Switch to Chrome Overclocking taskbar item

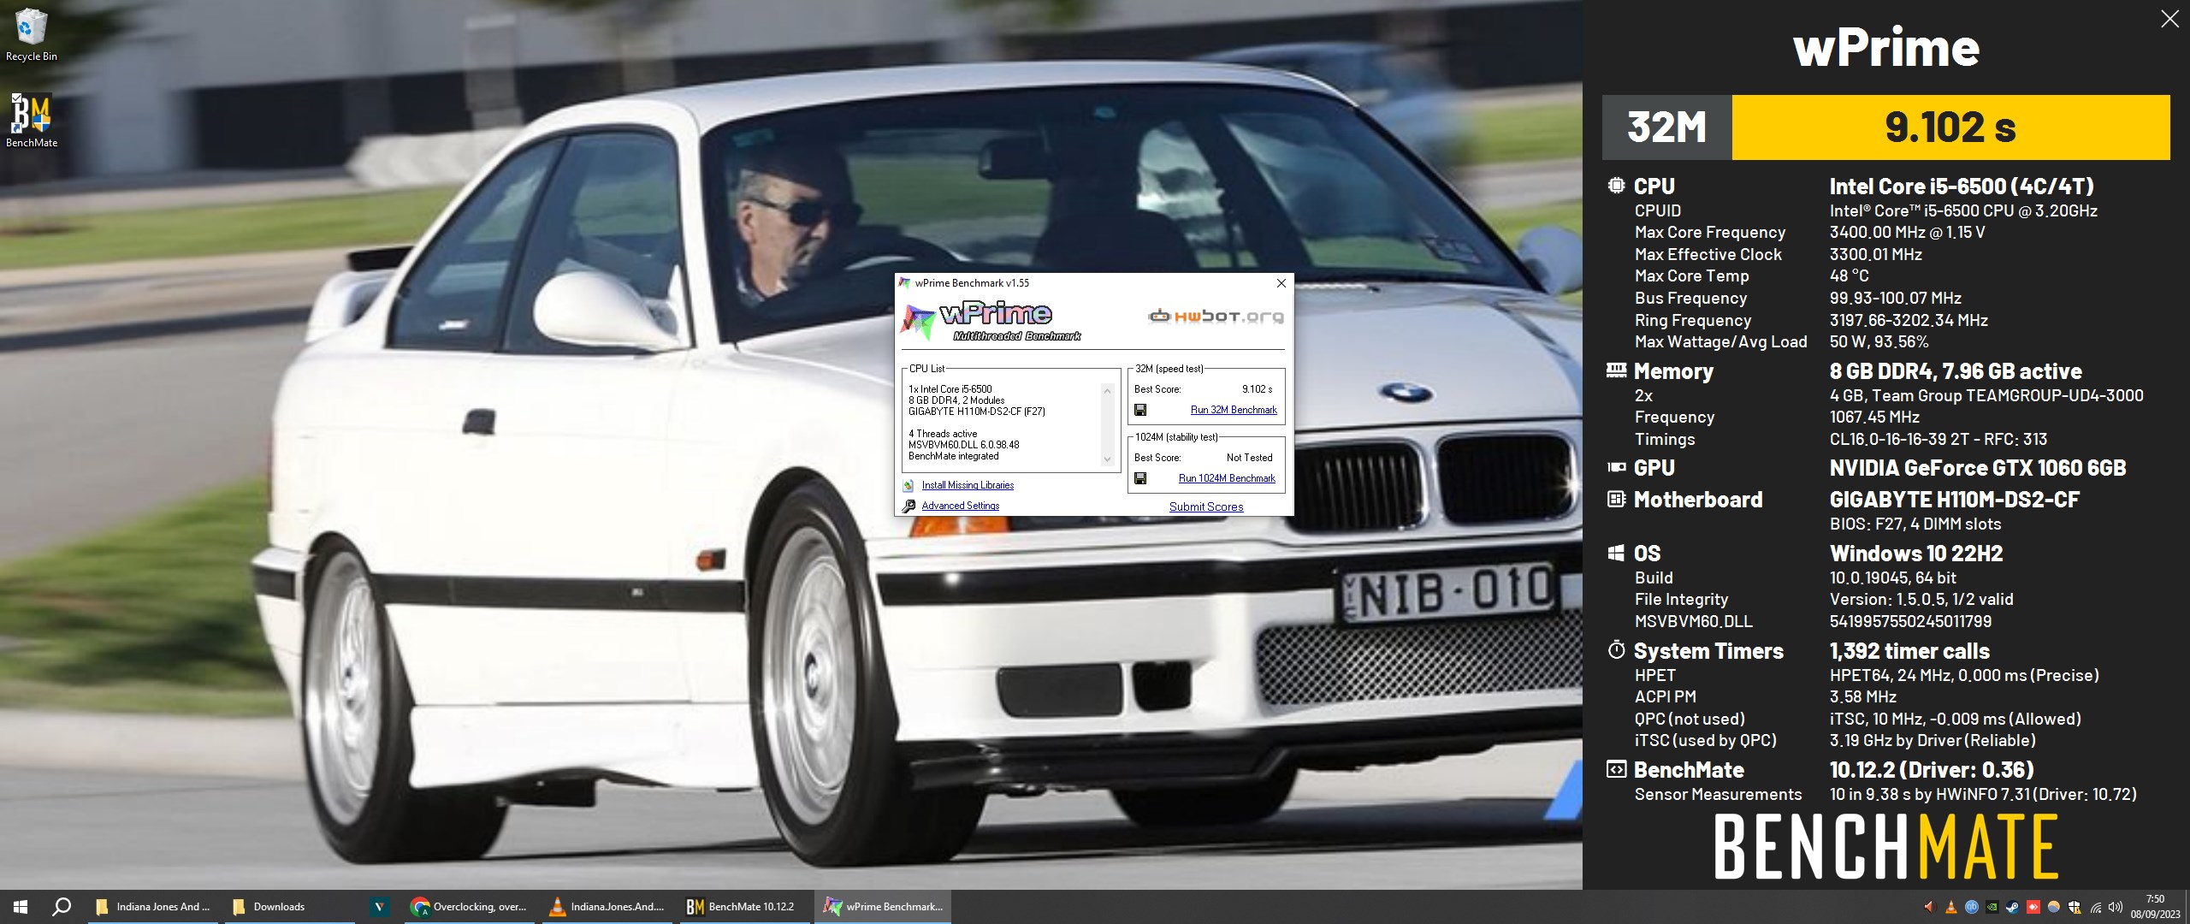coord(471,907)
